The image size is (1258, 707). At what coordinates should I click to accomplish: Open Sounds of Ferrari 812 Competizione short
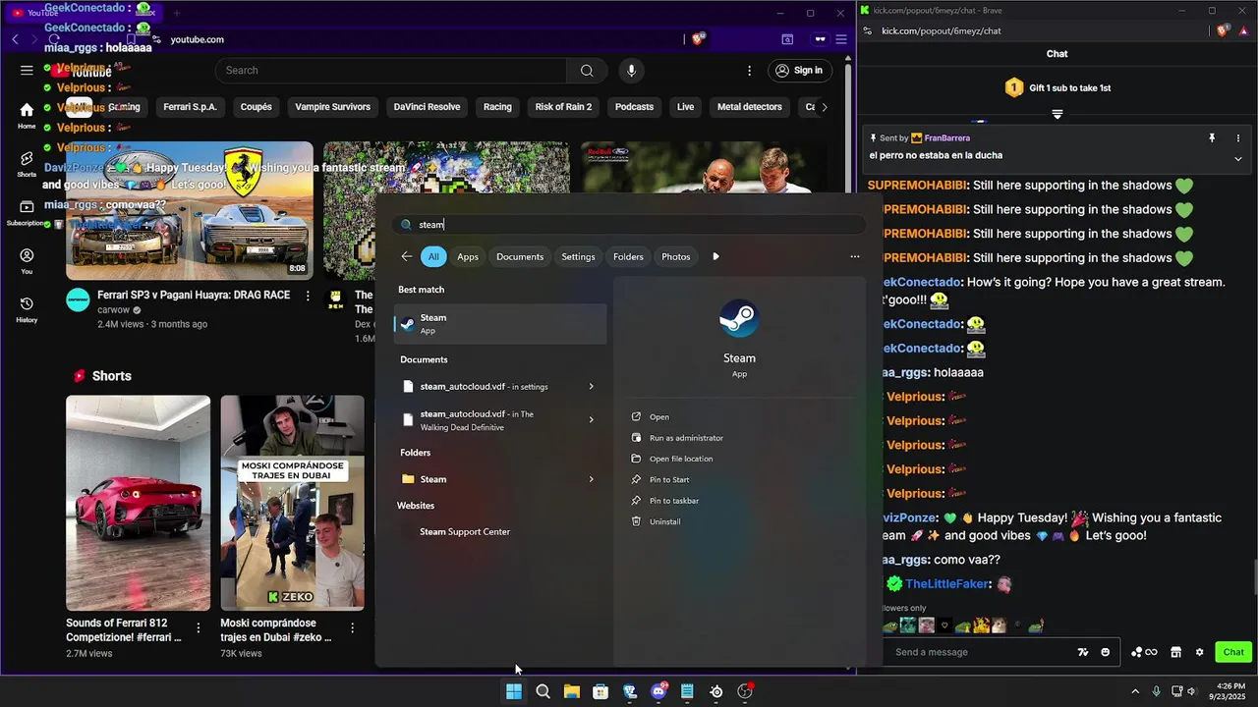(x=138, y=503)
